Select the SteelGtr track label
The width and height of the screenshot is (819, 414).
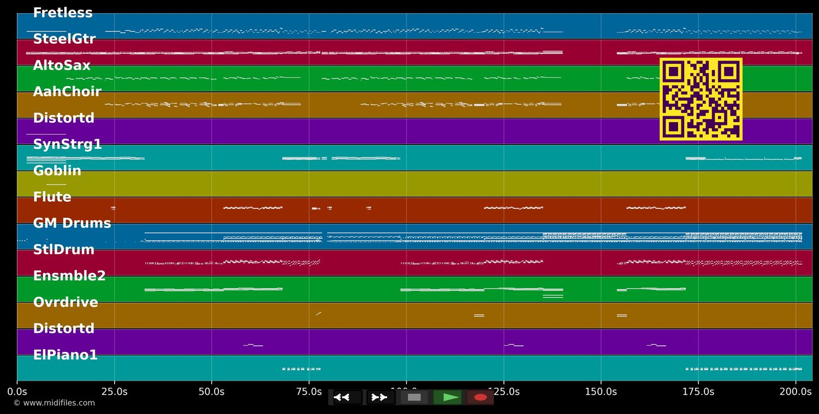click(x=64, y=39)
